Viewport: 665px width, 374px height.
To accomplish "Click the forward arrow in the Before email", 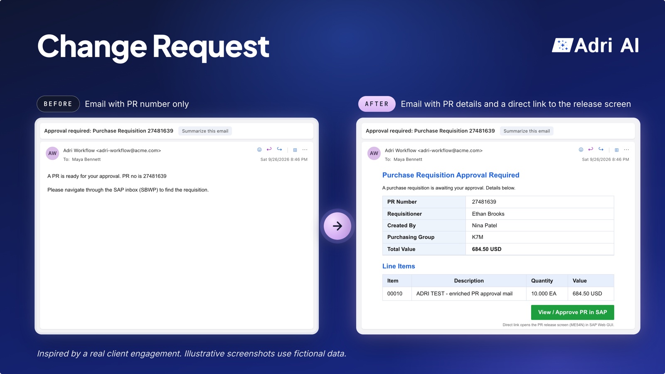I will point(279,149).
